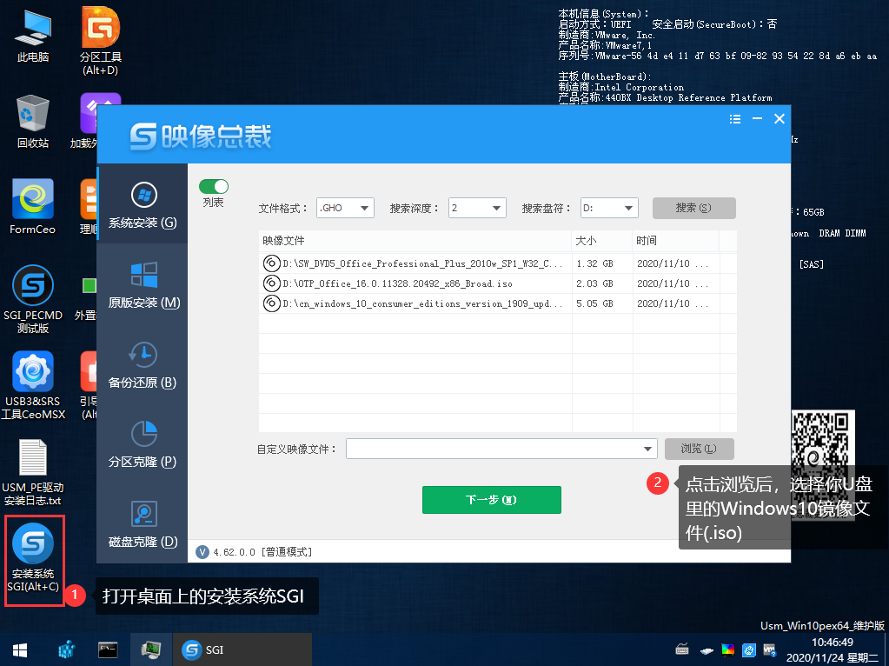
Task: Click the blue gear tray icon
Action: (x=749, y=649)
